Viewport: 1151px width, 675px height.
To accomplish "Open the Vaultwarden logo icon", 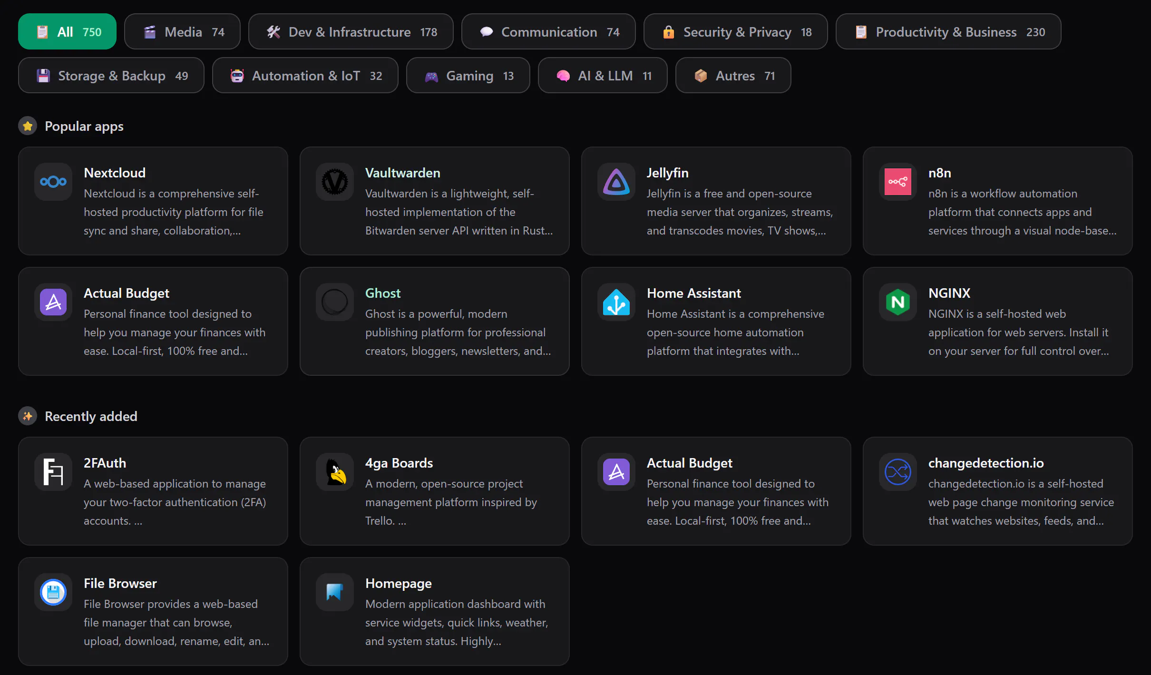I will tap(335, 182).
